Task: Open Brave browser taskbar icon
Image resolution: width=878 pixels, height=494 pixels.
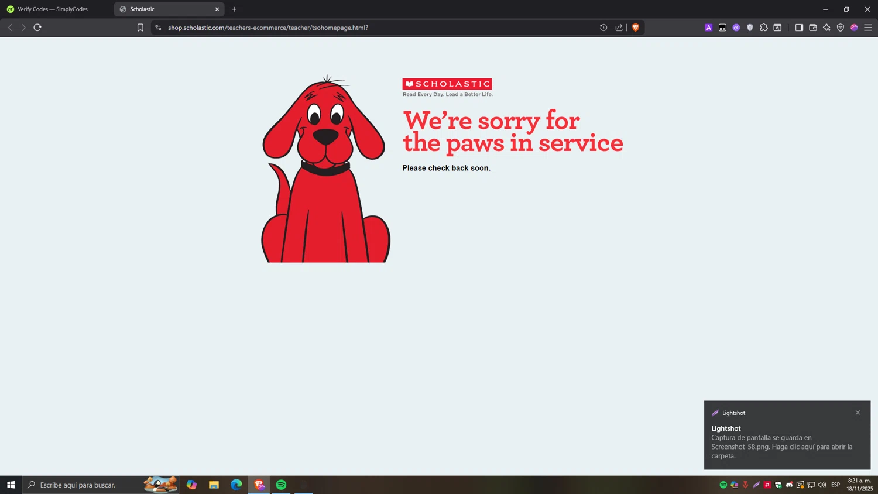Action: (259, 485)
